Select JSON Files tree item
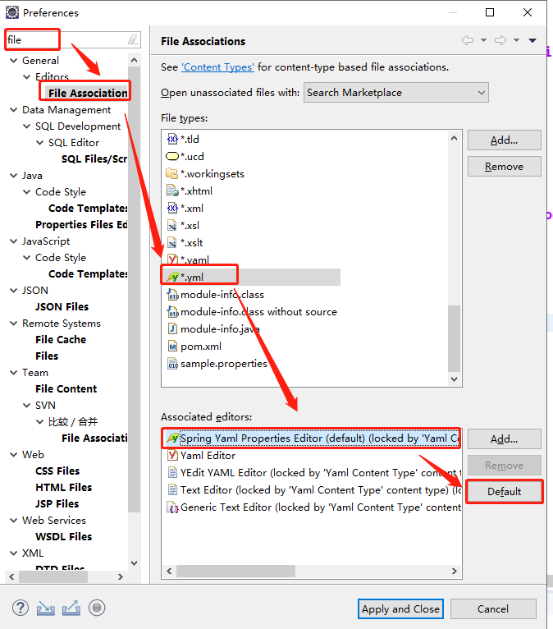The height and width of the screenshot is (629, 553). tap(62, 307)
